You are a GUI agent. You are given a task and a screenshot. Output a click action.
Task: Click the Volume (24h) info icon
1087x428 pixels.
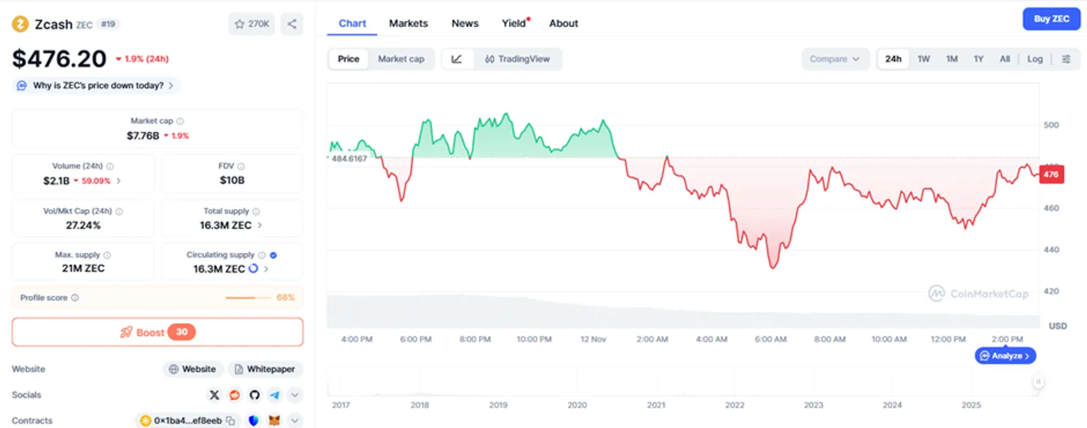tap(110, 166)
